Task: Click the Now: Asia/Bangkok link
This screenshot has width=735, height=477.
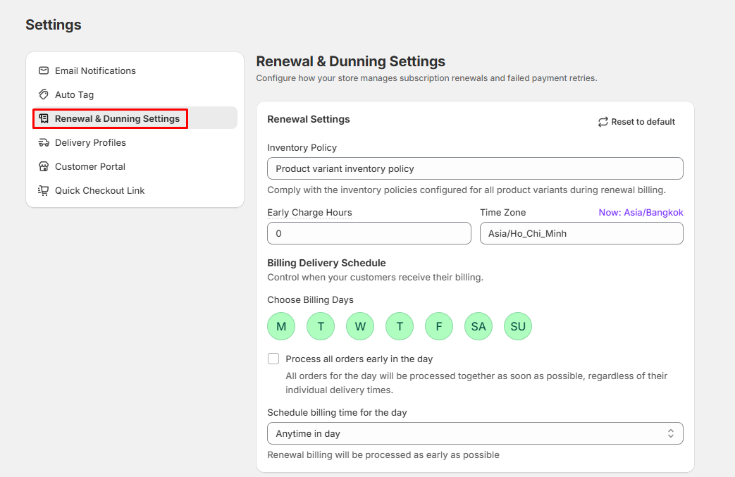Action: point(641,212)
